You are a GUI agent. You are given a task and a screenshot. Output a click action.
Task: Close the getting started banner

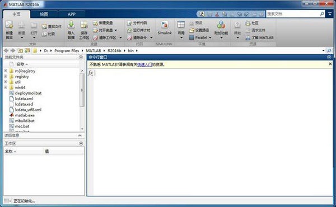point(330,64)
